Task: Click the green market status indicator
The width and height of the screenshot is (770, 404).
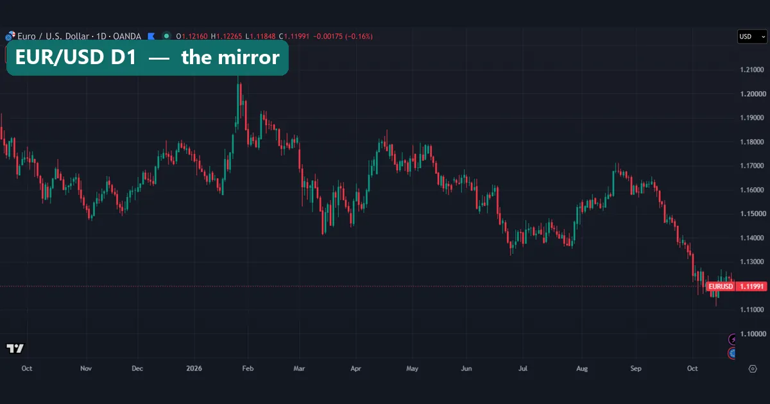Action: coord(167,37)
